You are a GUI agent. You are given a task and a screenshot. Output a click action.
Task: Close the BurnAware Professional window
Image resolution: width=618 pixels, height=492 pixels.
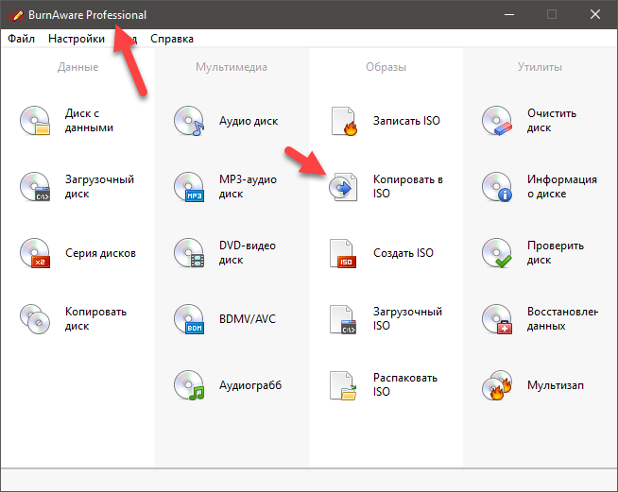pyautogui.click(x=595, y=15)
